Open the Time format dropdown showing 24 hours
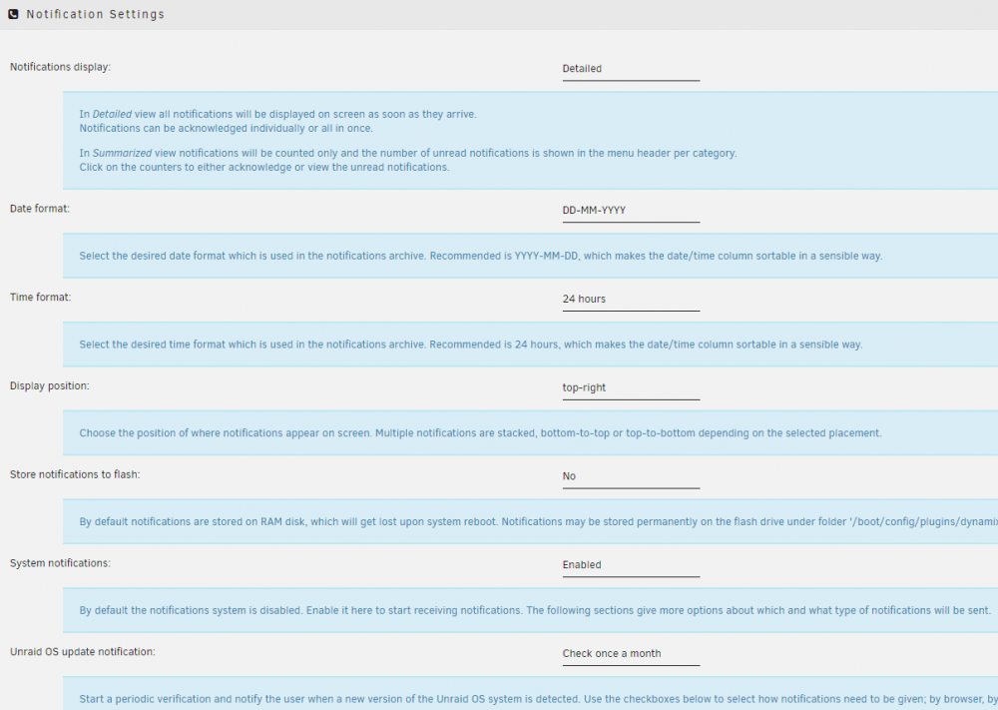Image resolution: width=998 pixels, height=710 pixels. point(631,300)
